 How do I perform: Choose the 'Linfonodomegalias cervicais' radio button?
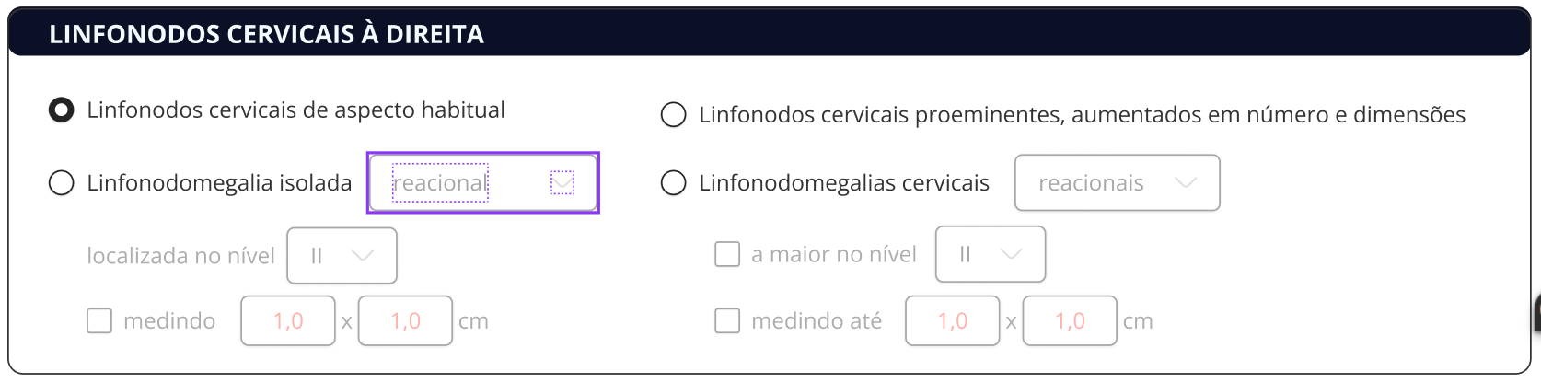coord(674,183)
